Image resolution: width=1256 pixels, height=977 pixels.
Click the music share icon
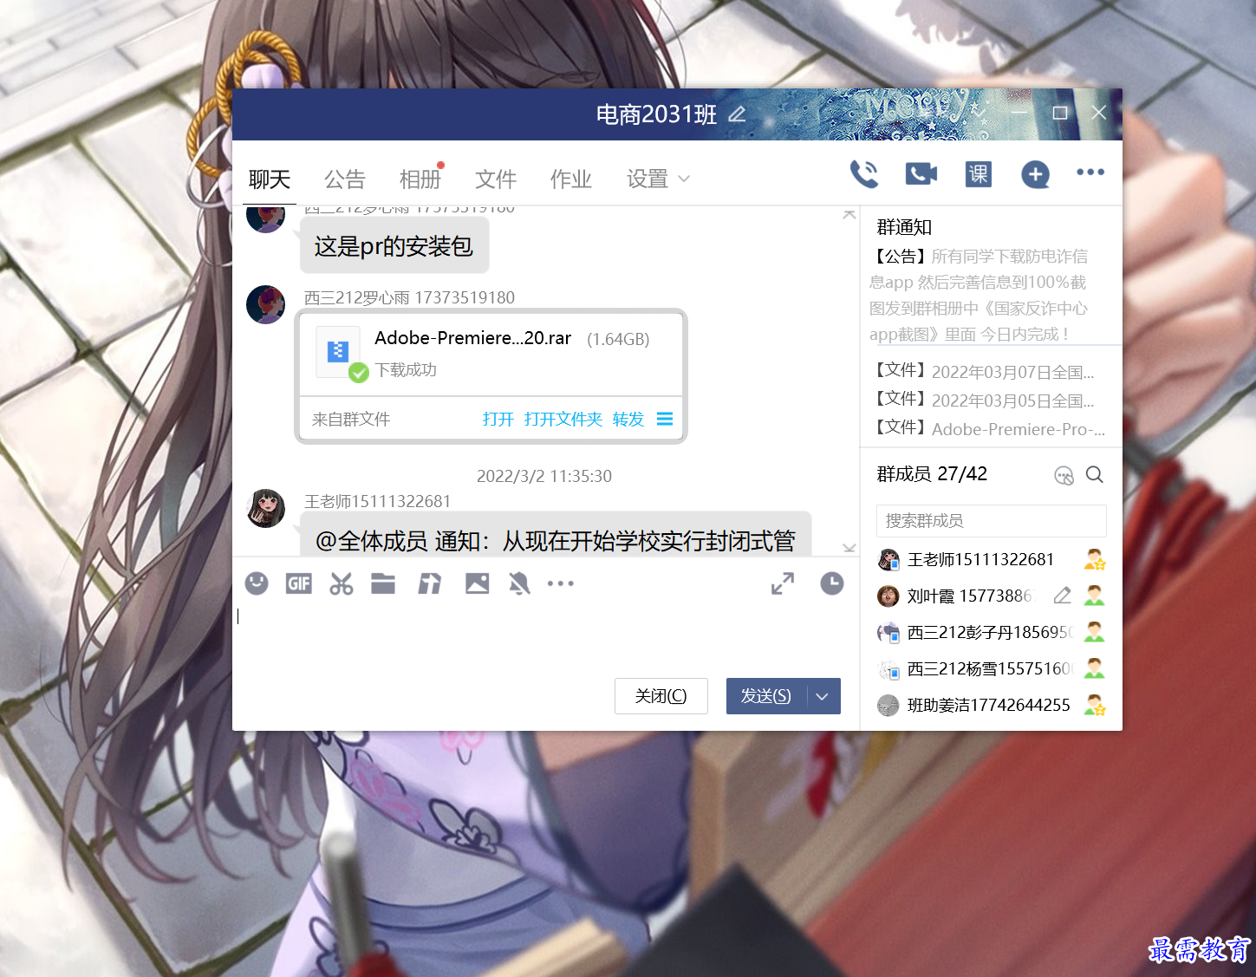(430, 583)
